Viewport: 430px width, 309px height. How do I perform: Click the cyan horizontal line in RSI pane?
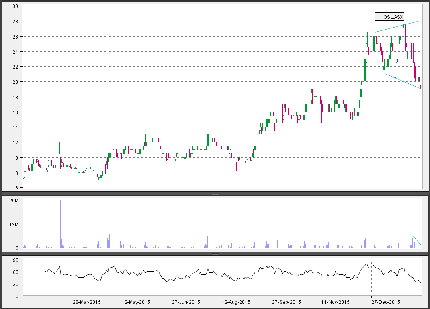pyautogui.click(x=221, y=282)
